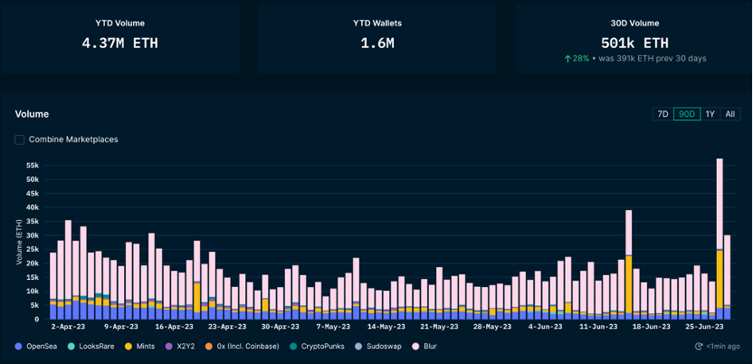The image size is (753, 364).
Task: Click the Blur legend label
Action: pos(429,346)
